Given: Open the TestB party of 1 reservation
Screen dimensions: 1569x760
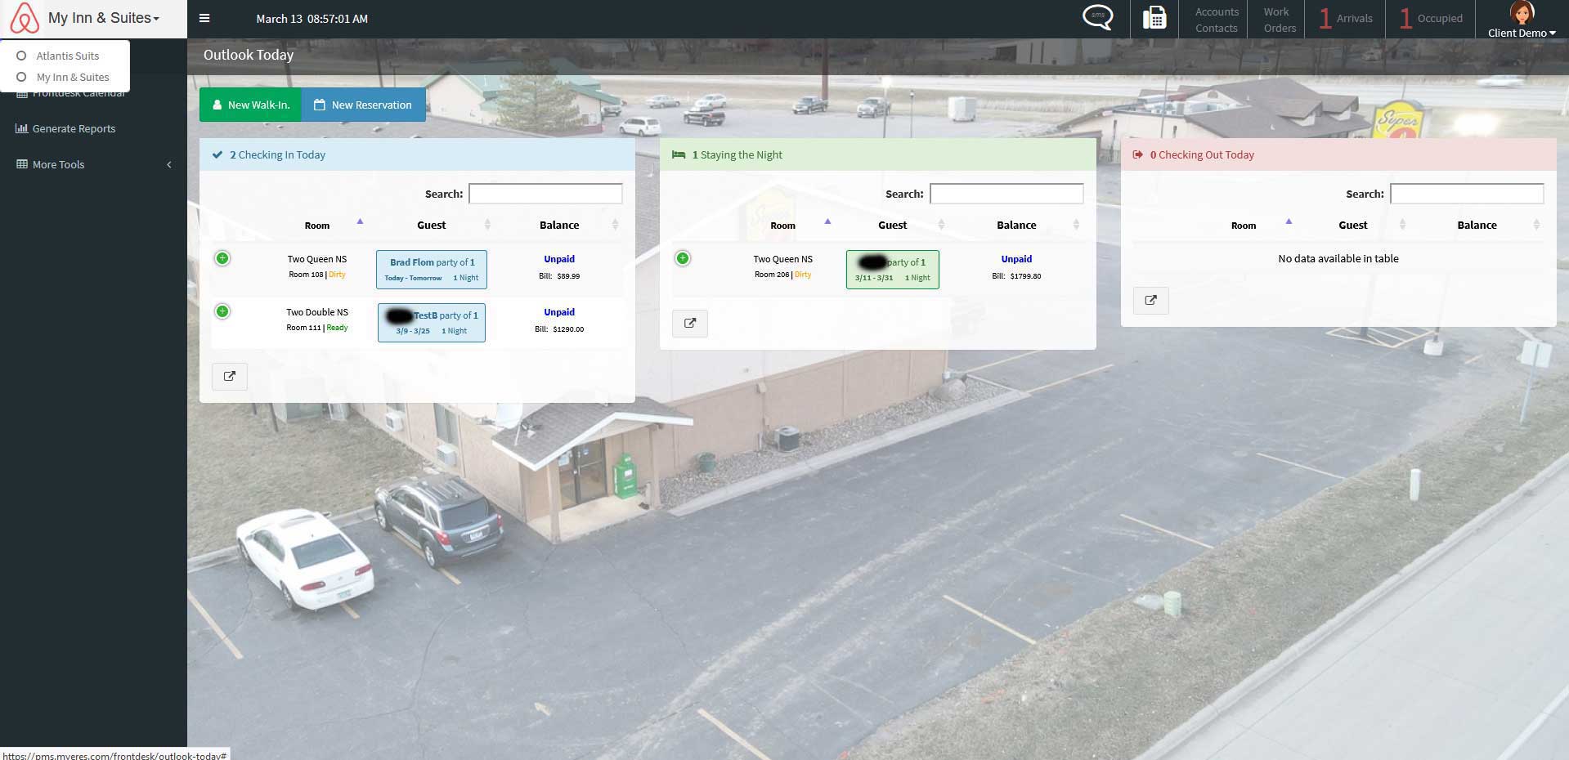Looking at the screenshot, I should [x=432, y=323].
